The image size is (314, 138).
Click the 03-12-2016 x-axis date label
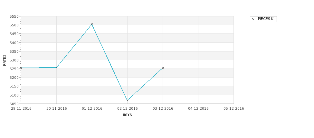pyautogui.click(x=163, y=109)
